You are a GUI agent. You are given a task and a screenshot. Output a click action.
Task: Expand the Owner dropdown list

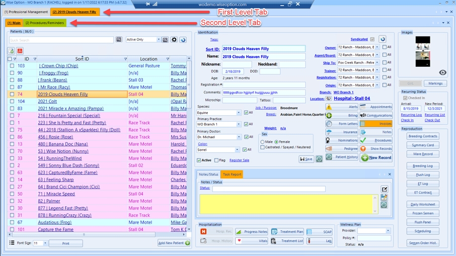tap(377, 48)
